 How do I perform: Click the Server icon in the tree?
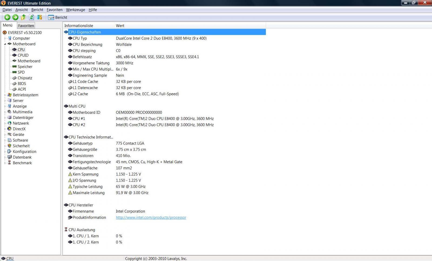(x=10, y=101)
